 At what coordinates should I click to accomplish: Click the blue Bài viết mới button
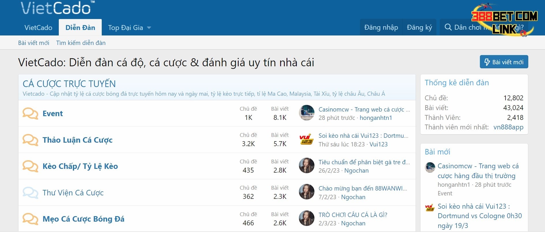[504, 62]
